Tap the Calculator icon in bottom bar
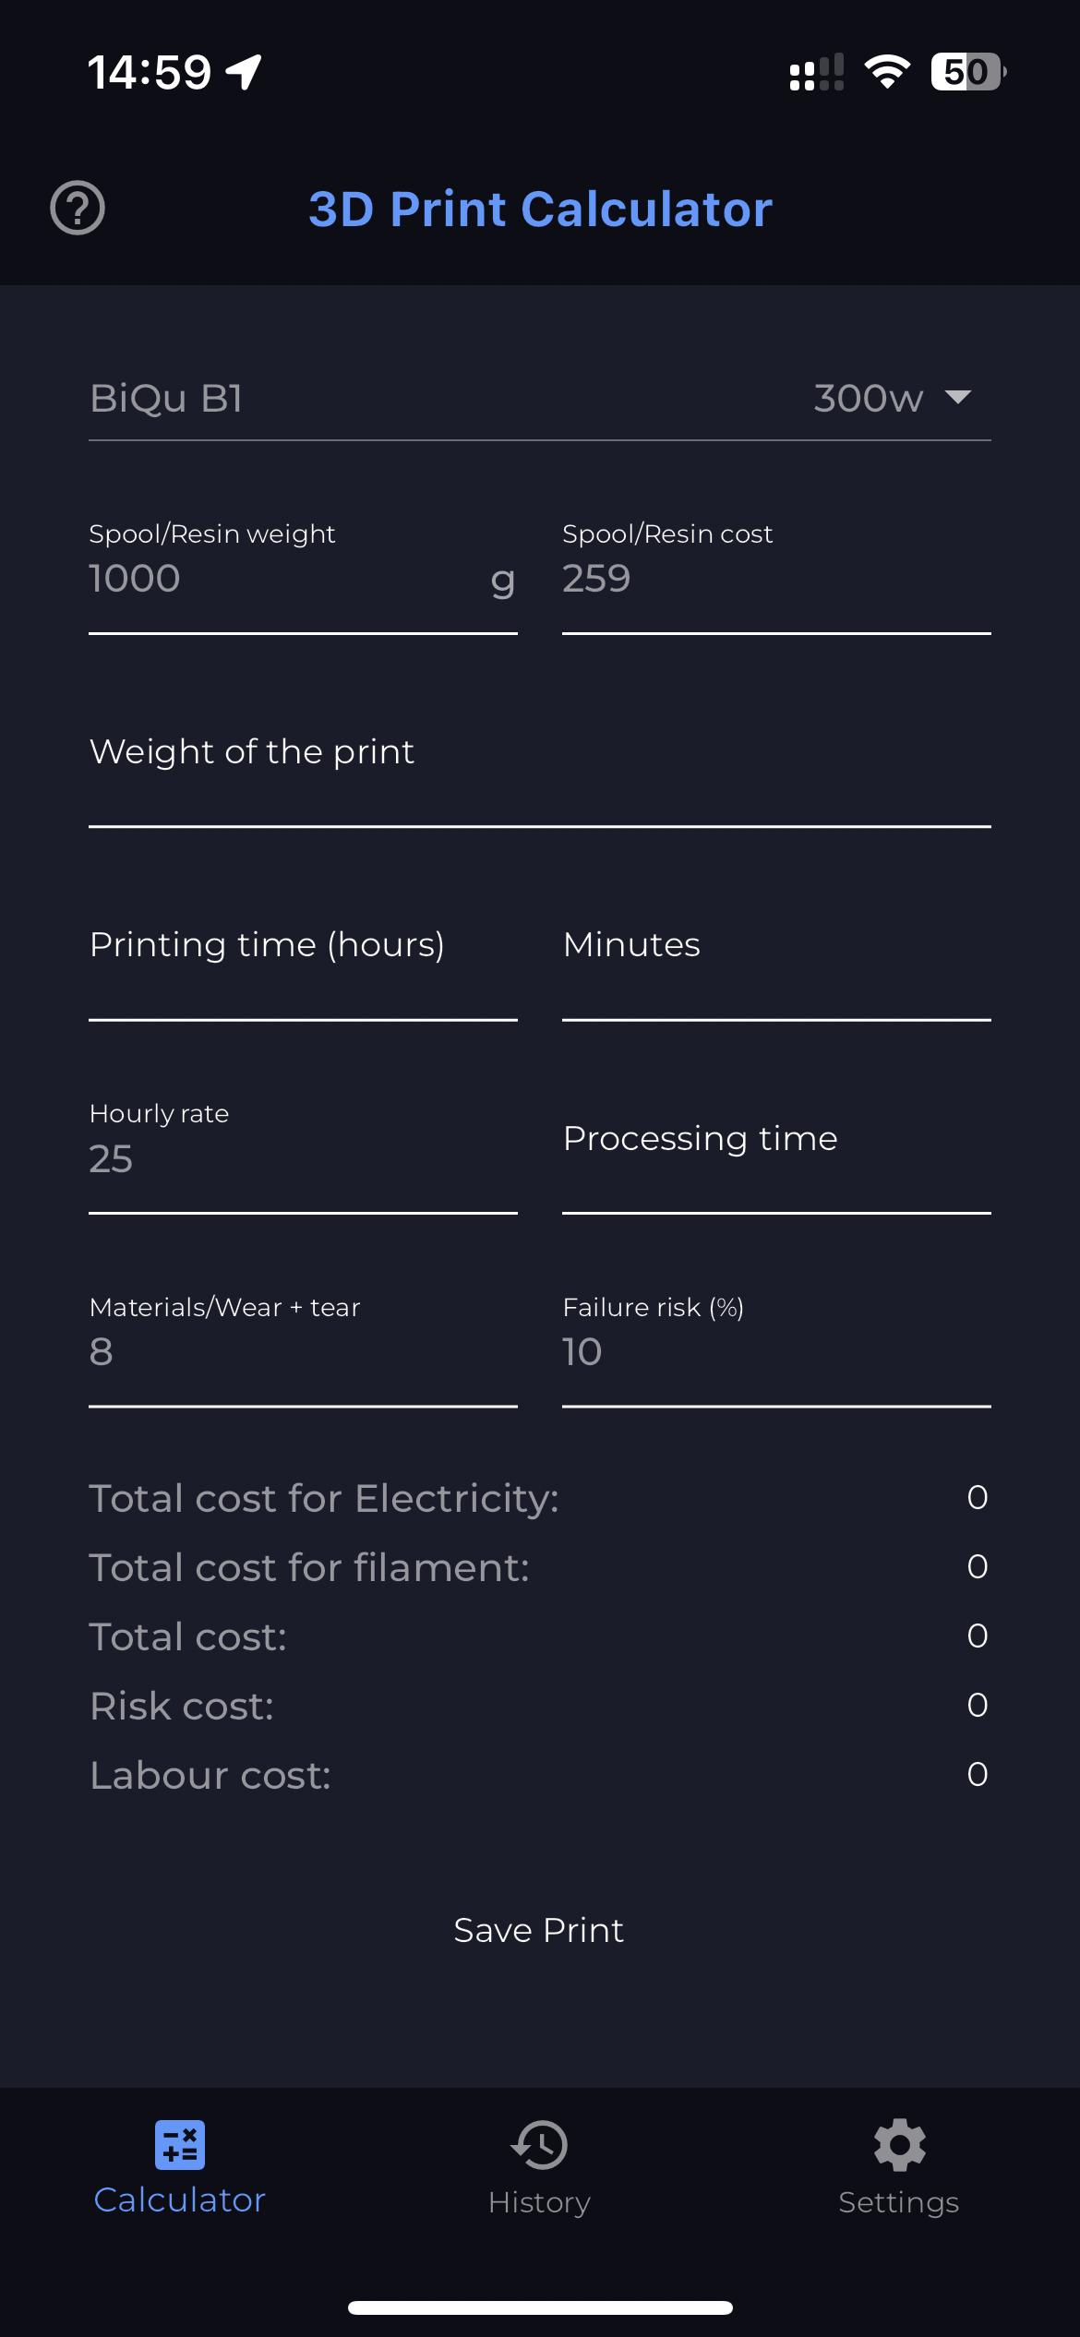 pos(180,2144)
